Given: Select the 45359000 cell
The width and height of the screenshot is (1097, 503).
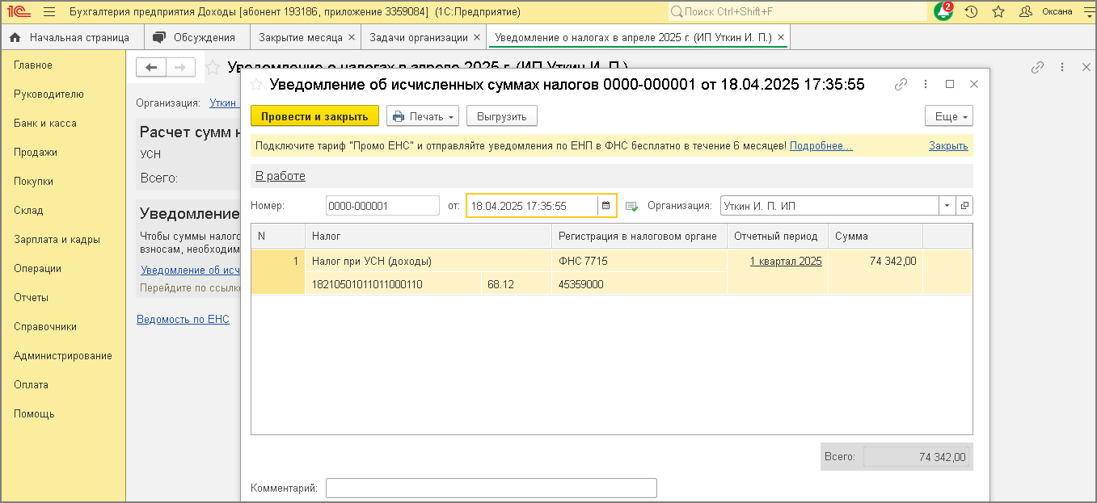Looking at the screenshot, I should pyautogui.click(x=639, y=284).
